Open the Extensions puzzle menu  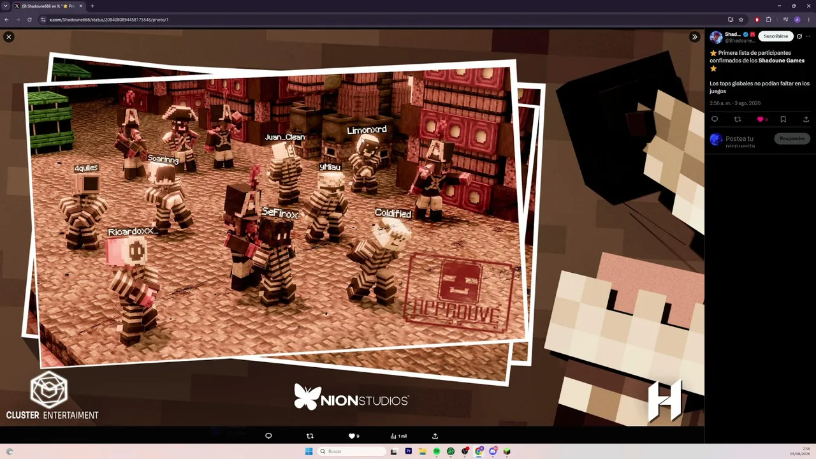coord(769,20)
